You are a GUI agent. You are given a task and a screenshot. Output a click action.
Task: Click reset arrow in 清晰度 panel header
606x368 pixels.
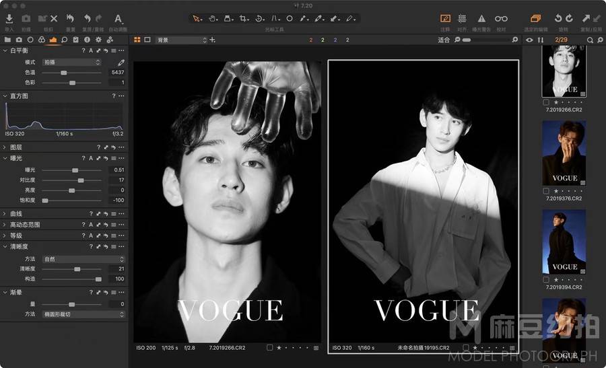[106, 246]
